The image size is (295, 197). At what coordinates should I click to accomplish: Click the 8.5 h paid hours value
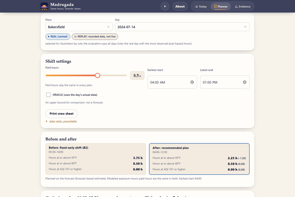point(137,76)
